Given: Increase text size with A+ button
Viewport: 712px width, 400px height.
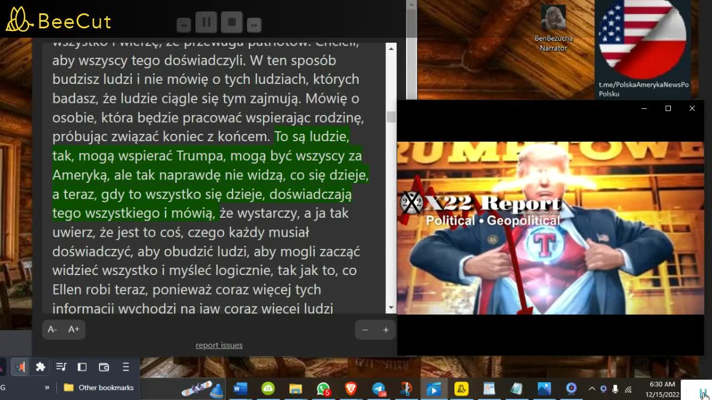Looking at the screenshot, I should coord(73,329).
